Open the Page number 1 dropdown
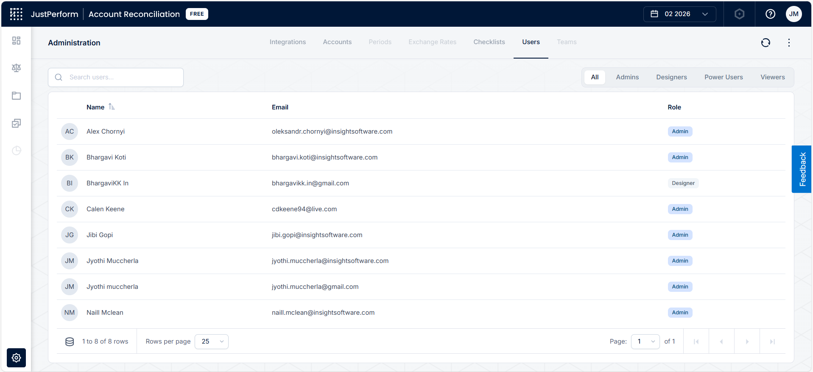 pos(645,341)
